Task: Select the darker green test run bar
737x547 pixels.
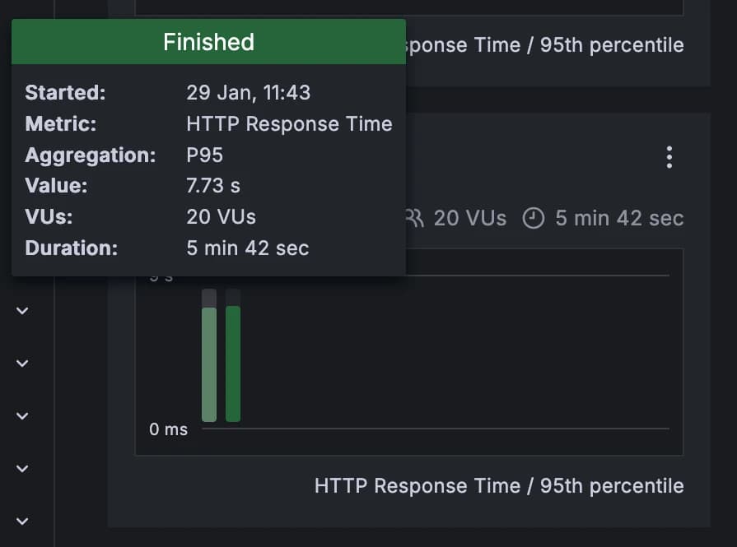Action: pos(233,364)
